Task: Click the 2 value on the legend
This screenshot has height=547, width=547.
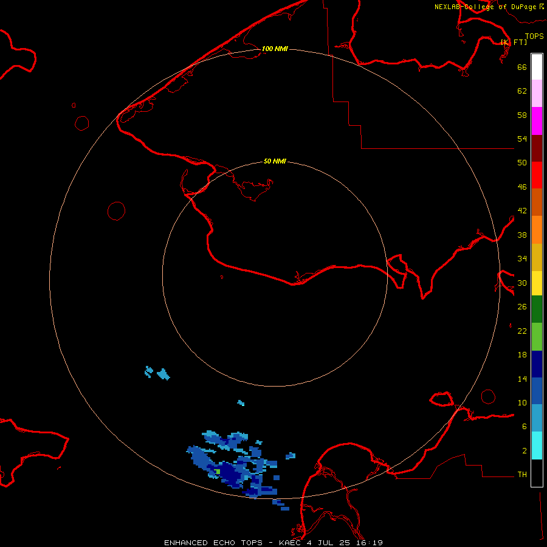Action: click(525, 451)
